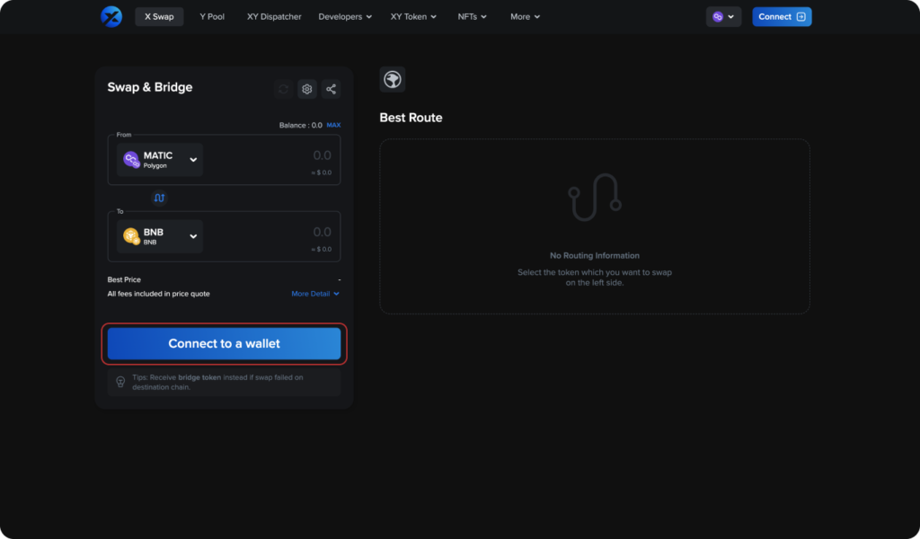Expand More Detail for fees
Image resolution: width=920 pixels, height=539 pixels.
click(x=315, y=294)
